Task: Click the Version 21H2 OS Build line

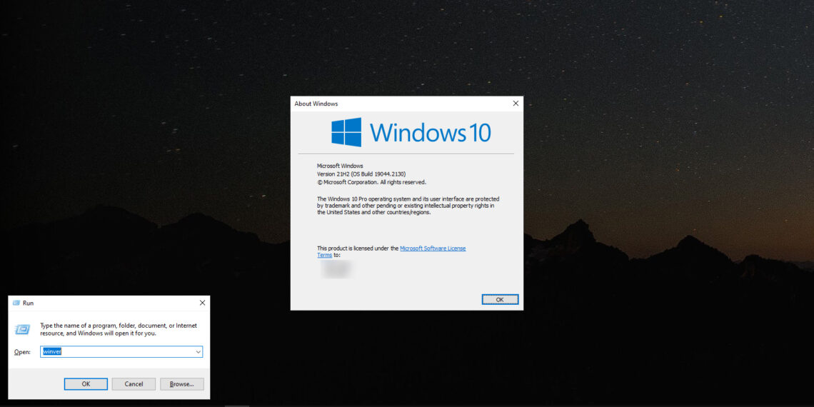Action: point(361,174)
